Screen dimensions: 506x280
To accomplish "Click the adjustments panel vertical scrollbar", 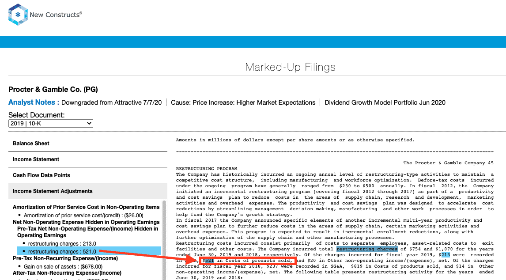I will click(164, 240).
